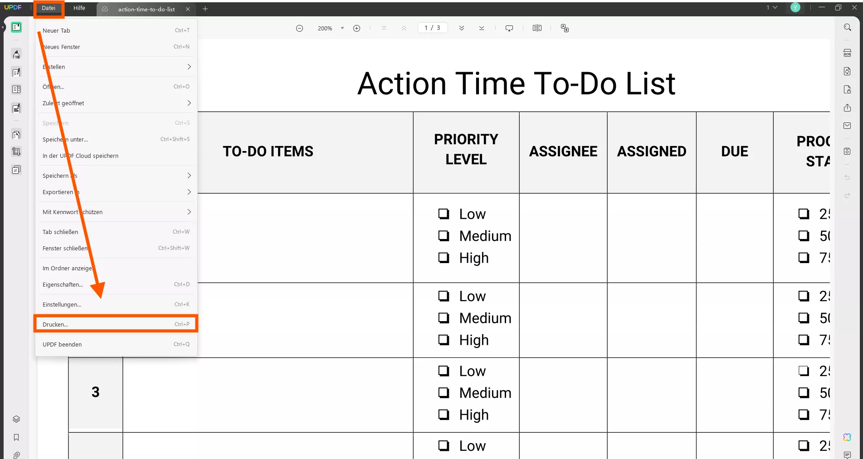Open the bookmarks panel icon
The image size is (863, 459).
point(16,437)
